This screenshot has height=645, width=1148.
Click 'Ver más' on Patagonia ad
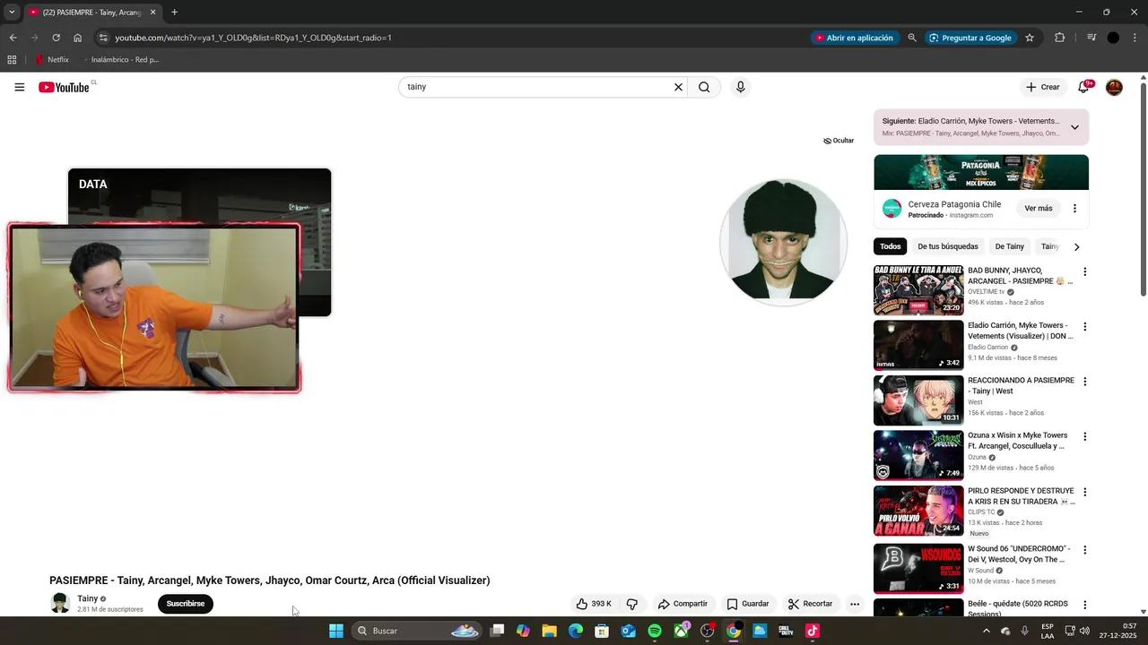[x=1039, y=209]
